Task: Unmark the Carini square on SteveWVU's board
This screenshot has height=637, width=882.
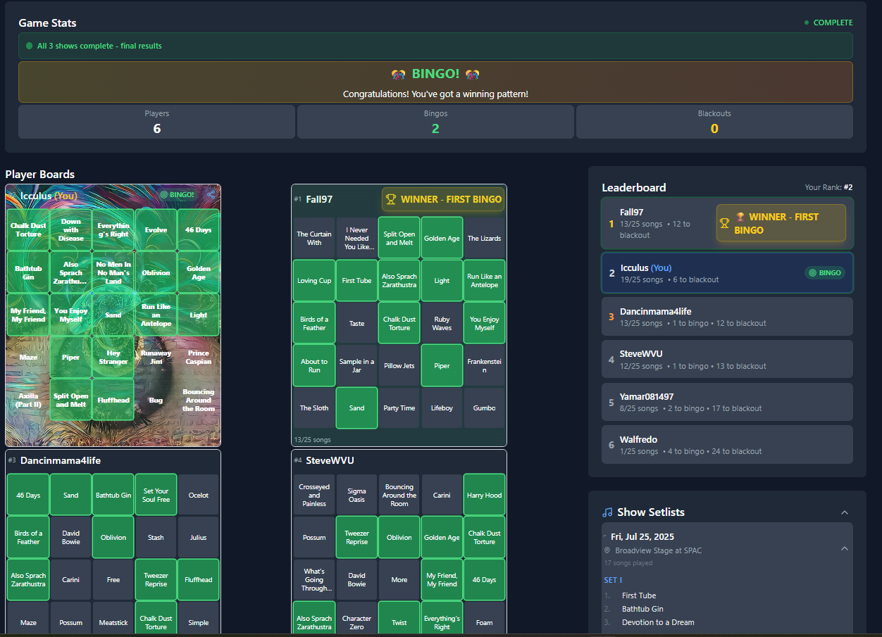Action: 442,495
